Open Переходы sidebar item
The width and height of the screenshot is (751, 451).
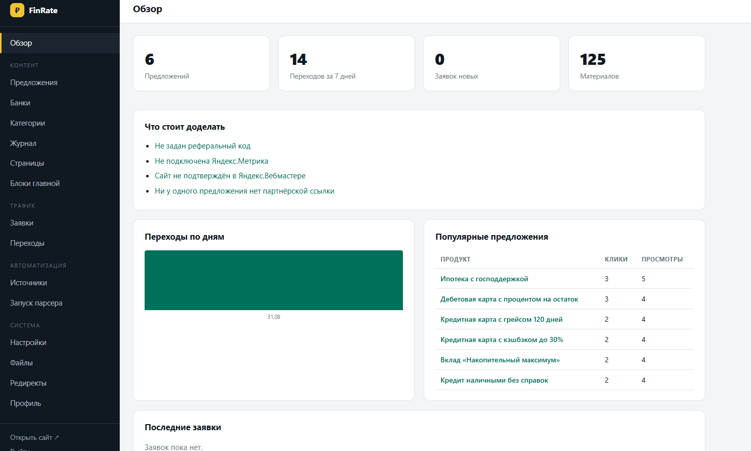pyautogui.click(x=60, y=243)
